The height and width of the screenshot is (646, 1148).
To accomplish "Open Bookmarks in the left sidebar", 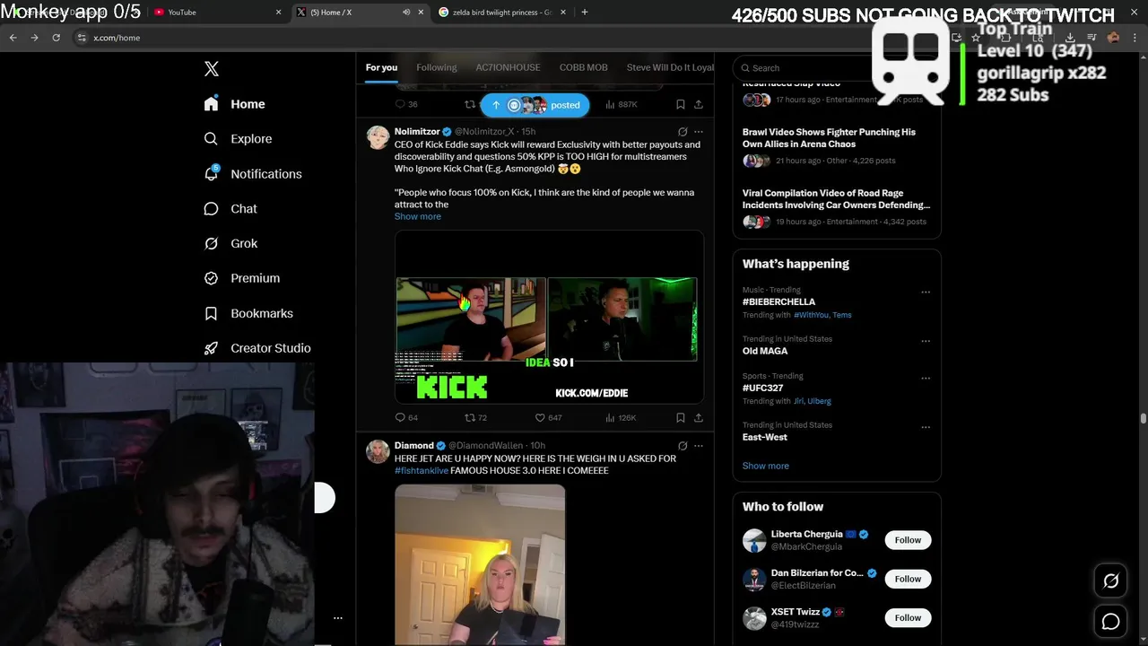I will (x=248, y=313).
